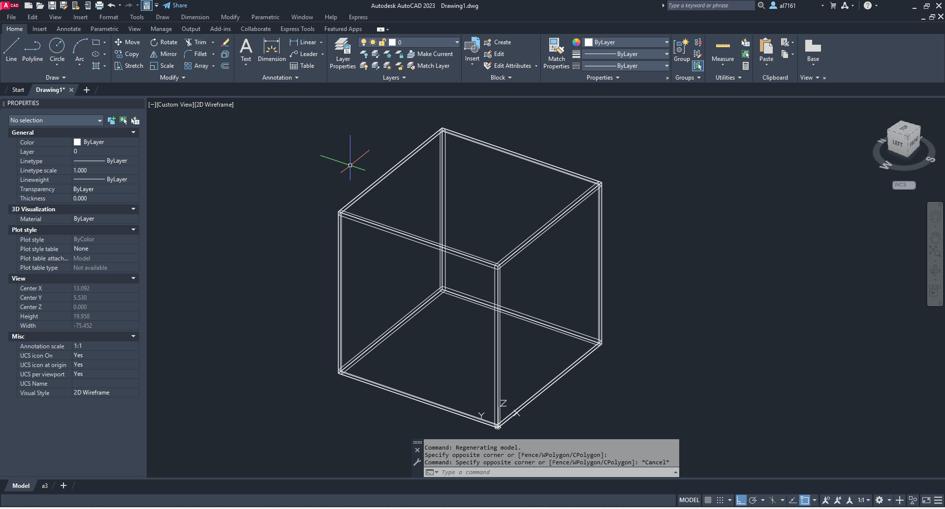This screenshot has height=509, width=945.
Task: Open the Express Tools ribbon tab
Action: (297, 29)
